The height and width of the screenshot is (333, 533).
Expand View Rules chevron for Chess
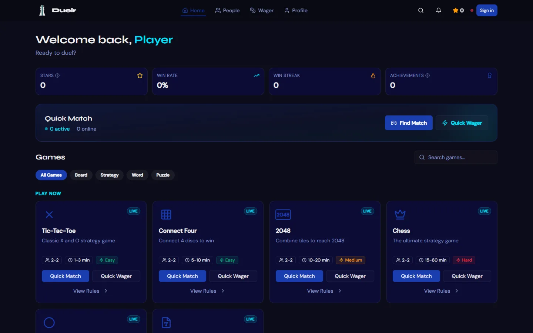457,291
